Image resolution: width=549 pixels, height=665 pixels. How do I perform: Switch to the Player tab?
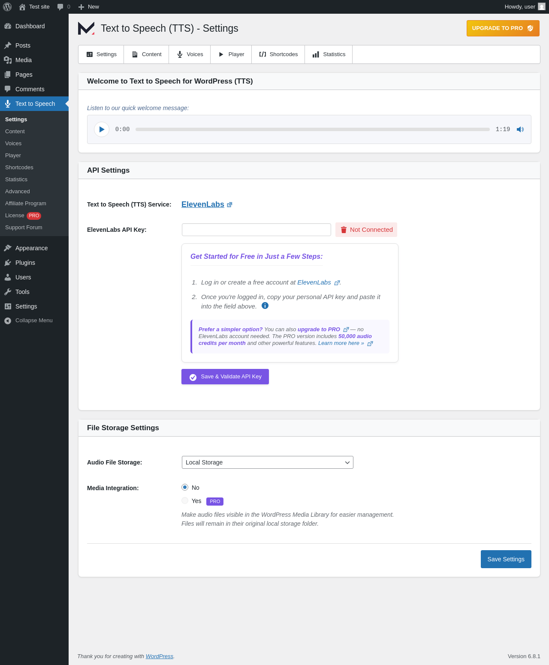pyautogui.click(x=231, y=54)
